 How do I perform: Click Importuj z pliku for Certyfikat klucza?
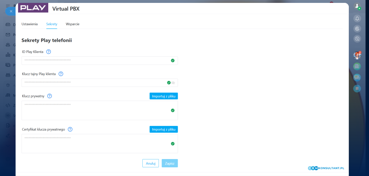pos(164,129)
